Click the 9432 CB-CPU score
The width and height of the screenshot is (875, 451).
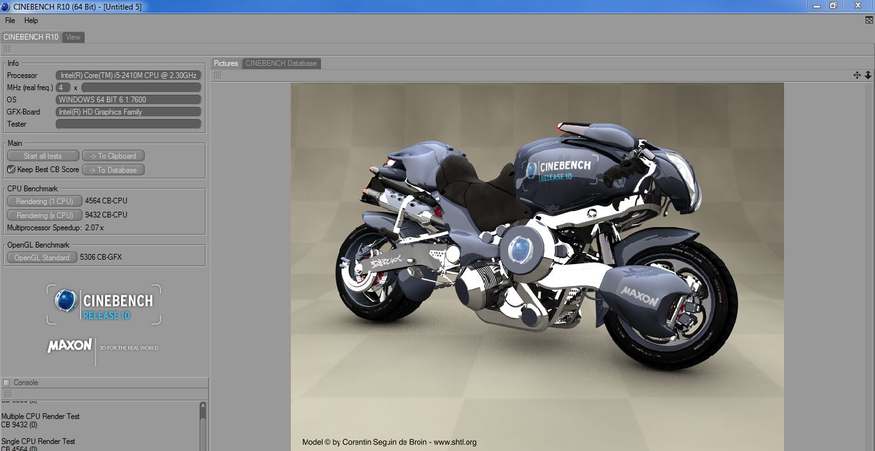coord(106,215)
